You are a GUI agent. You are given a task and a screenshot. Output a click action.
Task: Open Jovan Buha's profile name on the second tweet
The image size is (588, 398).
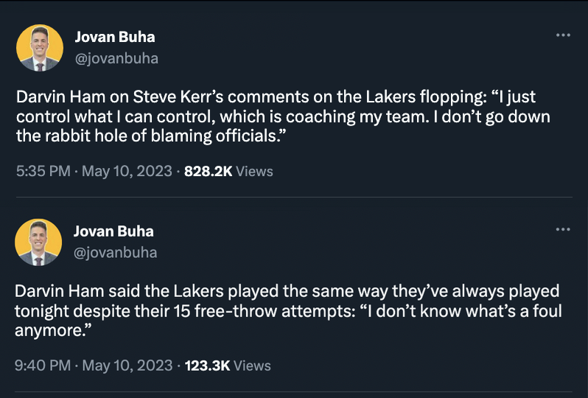click(114, 231)
